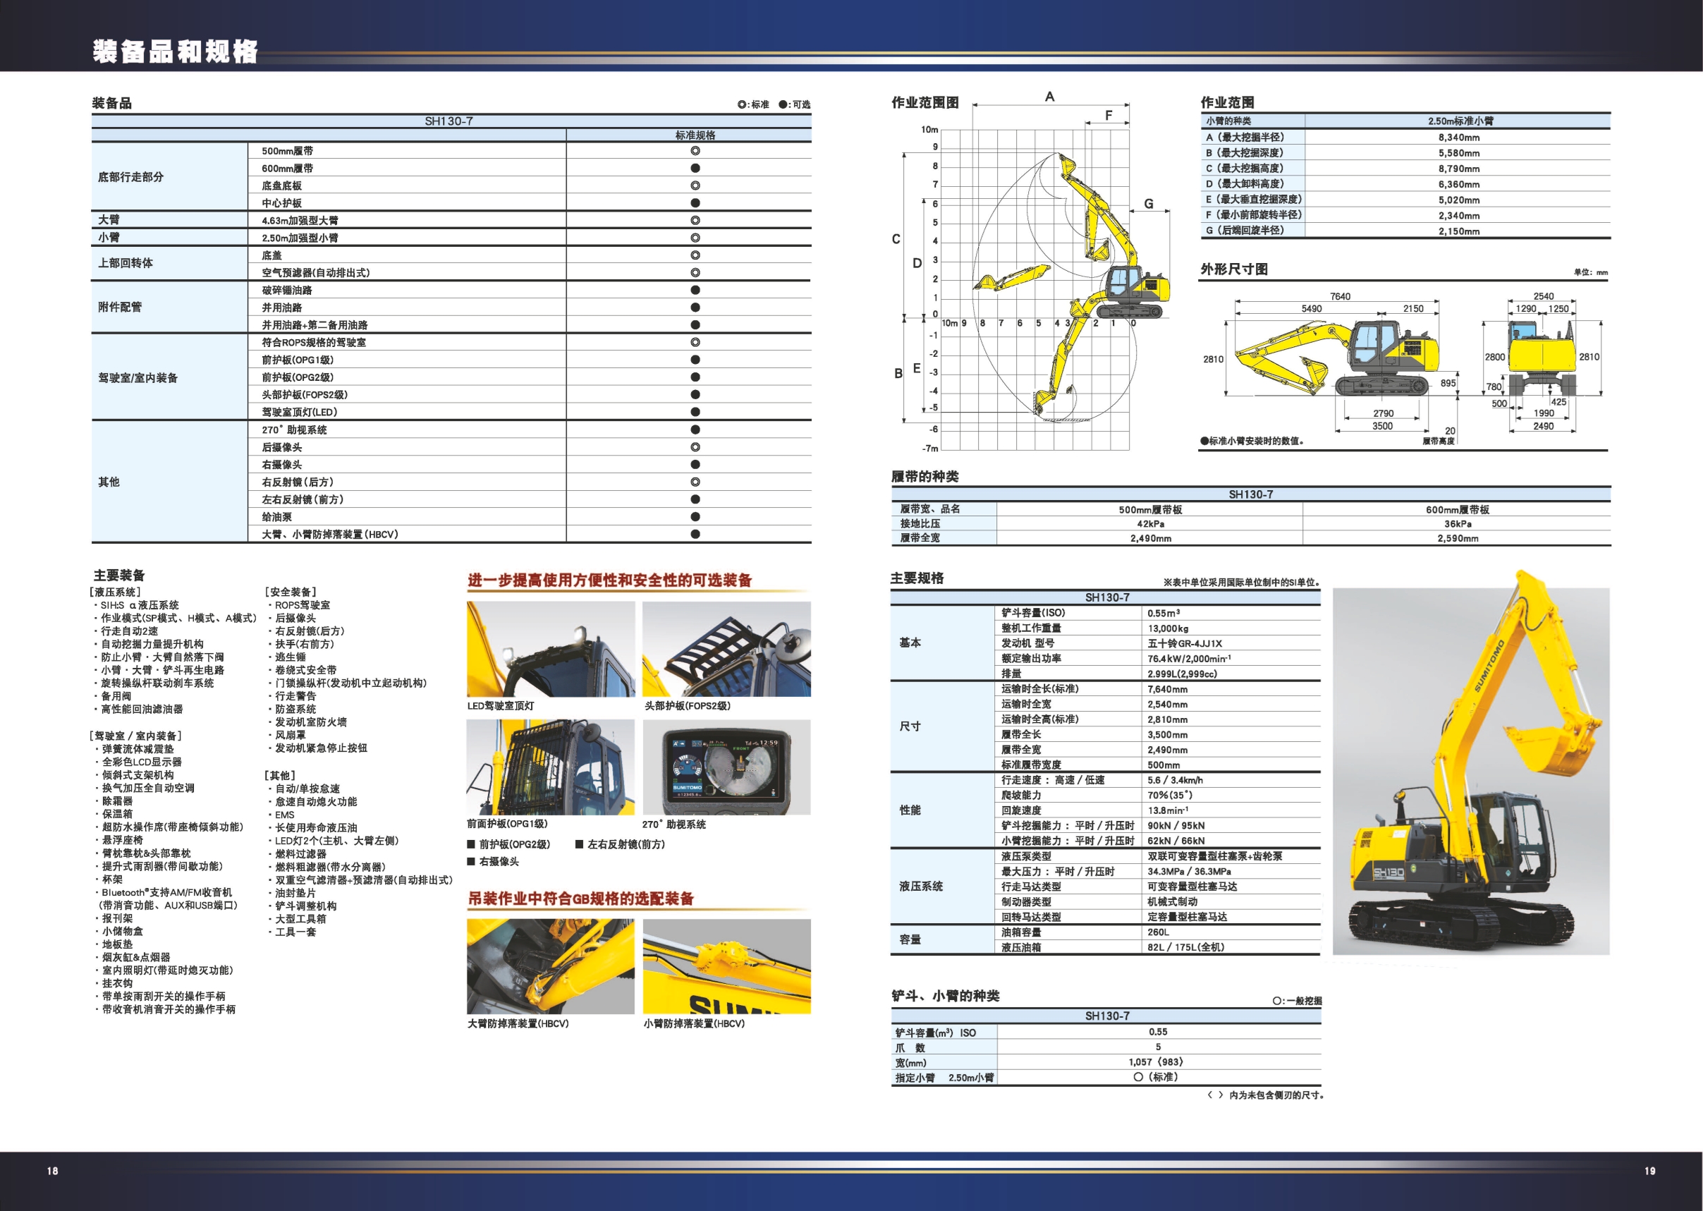Click the 260L fuel tank capacity value
The image size is (1703, 1211).
coord(1159,933)
